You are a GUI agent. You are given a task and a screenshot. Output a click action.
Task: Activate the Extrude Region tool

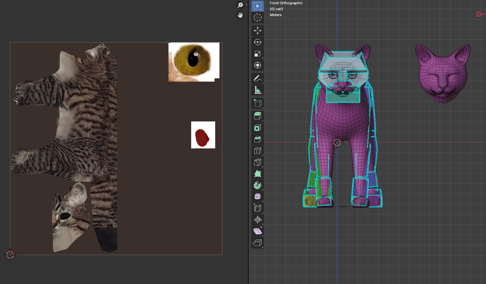point(258,116)
